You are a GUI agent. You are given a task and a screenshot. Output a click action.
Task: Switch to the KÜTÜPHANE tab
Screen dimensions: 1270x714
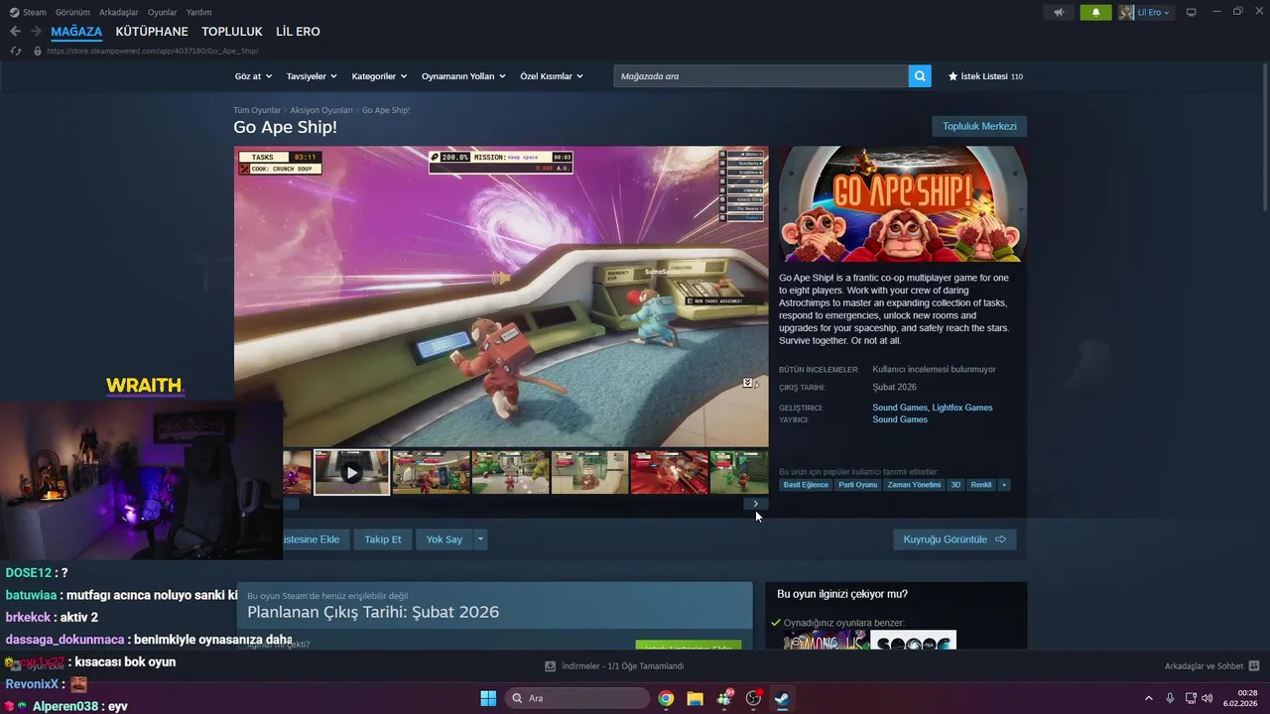(152, 32)
